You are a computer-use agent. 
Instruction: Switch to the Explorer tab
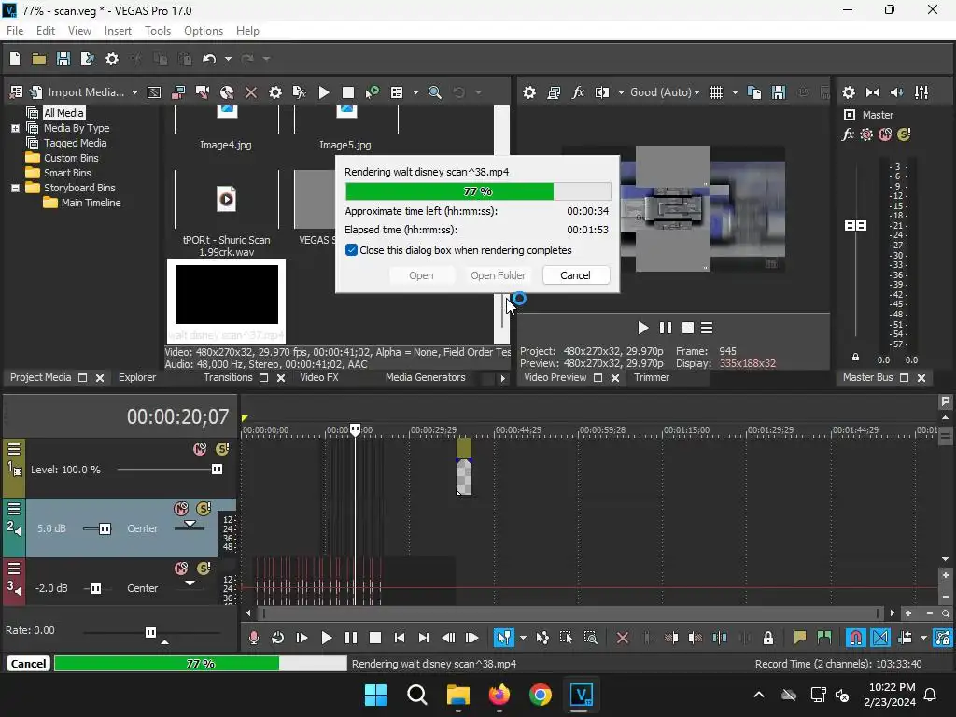pyautogui.click(x=136, y=377)
